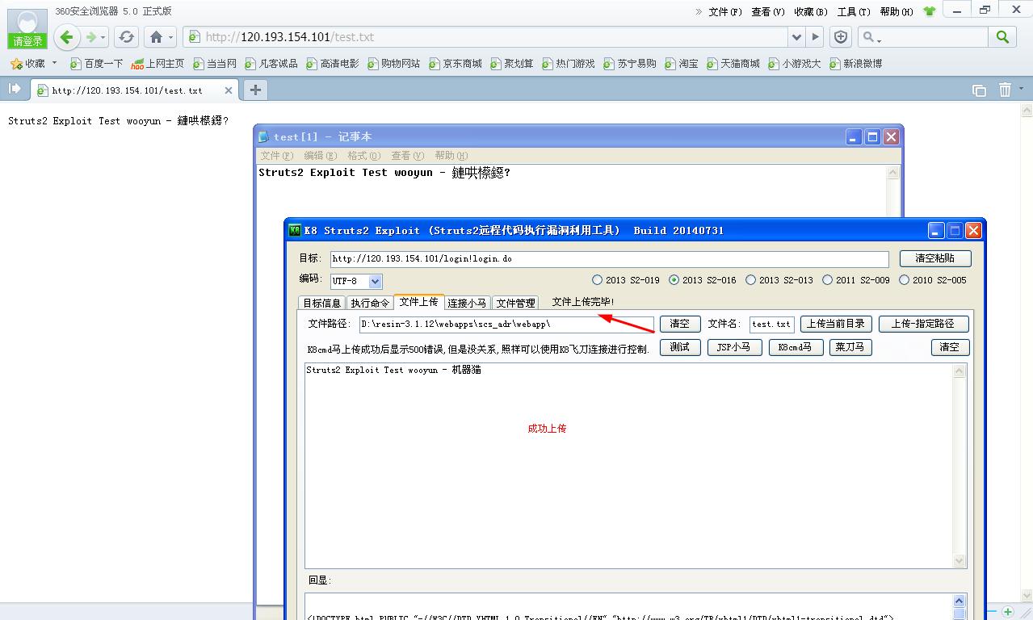
Task: Expand the forward button history dropdown
Action: [x=104, y=37]
